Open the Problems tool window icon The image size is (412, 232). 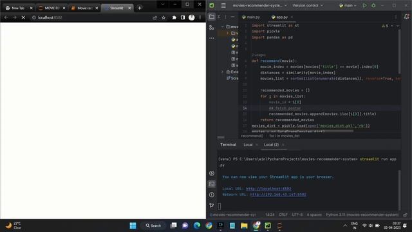point(212,195)
